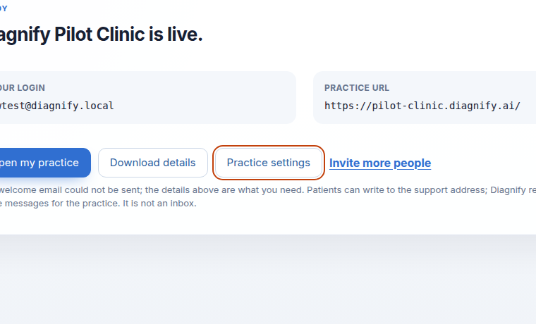Open Practice settings

click(x=268, y=163)
